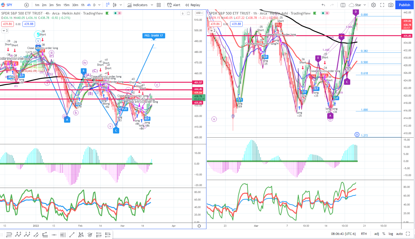Image resolution: width=415 pixels, height=239 pixels.
Task: Select the Fib spiral tool
Action: click(90, 234)
